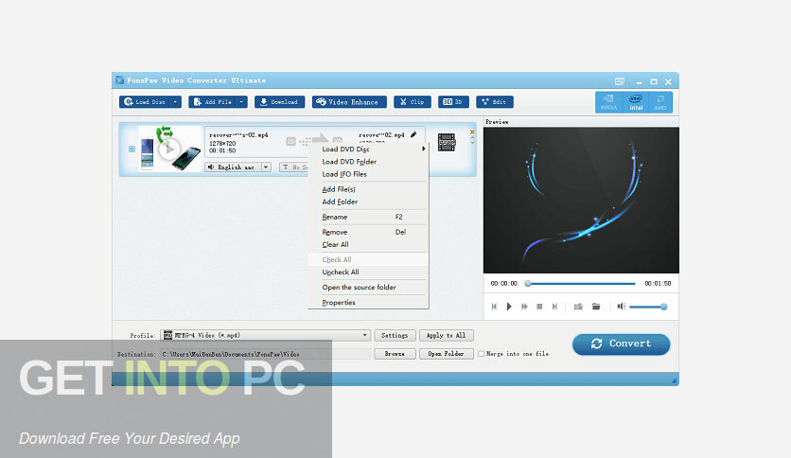Click Apply to All button

click(x=446, y=335)
